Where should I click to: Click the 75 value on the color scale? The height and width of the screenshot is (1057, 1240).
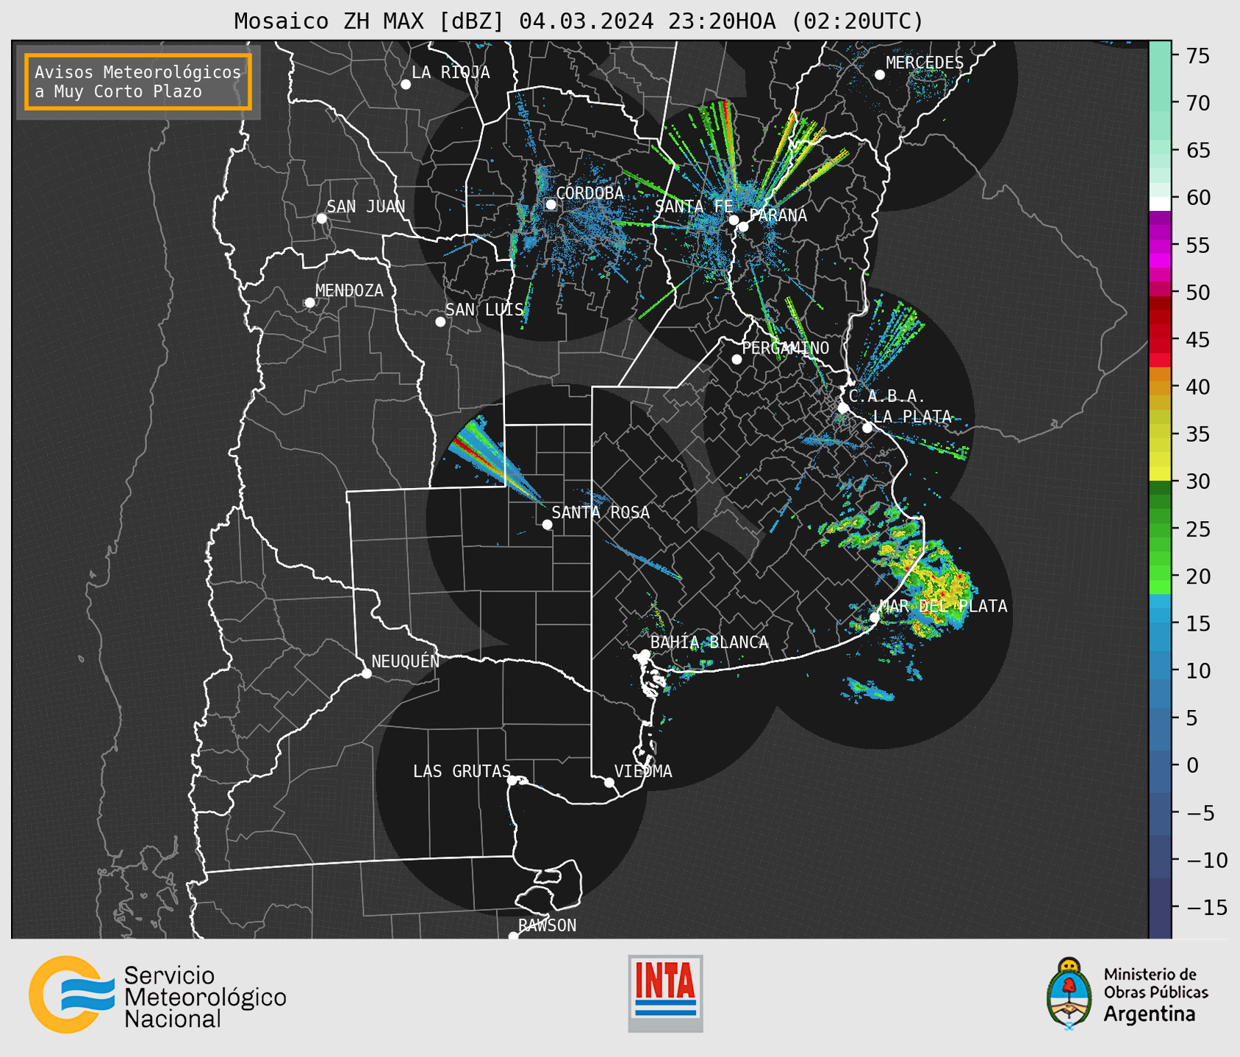1197,56
